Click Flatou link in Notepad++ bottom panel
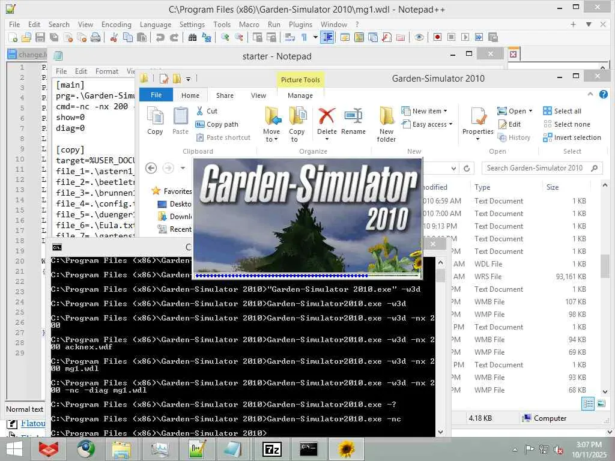 tap(33, 423)
